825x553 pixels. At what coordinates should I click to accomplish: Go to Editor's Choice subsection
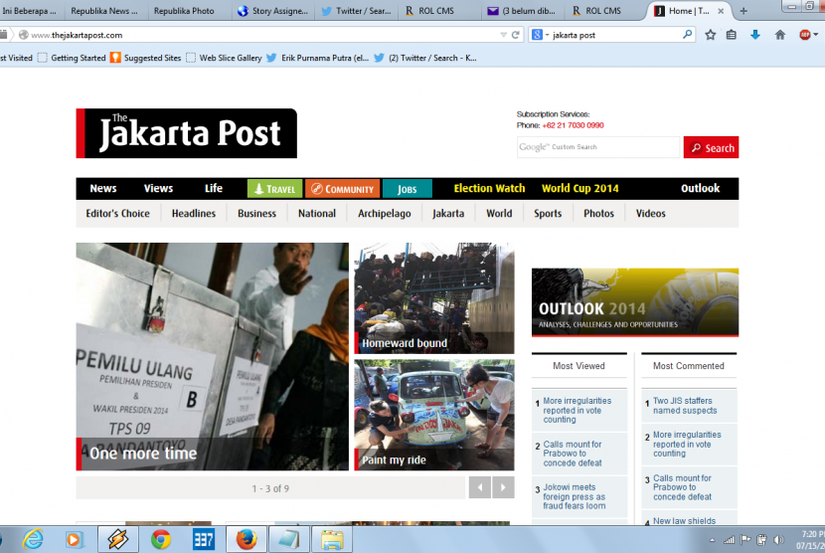(x=118, y=213)
